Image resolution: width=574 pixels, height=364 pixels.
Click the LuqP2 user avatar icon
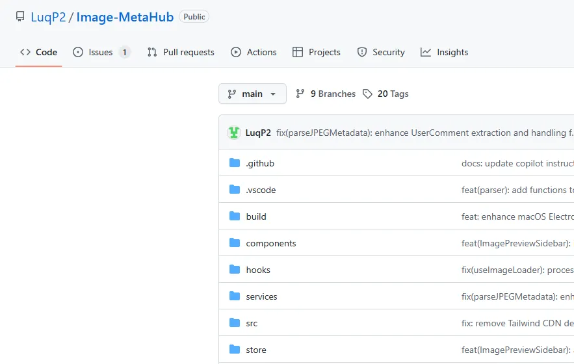point(234,133)
